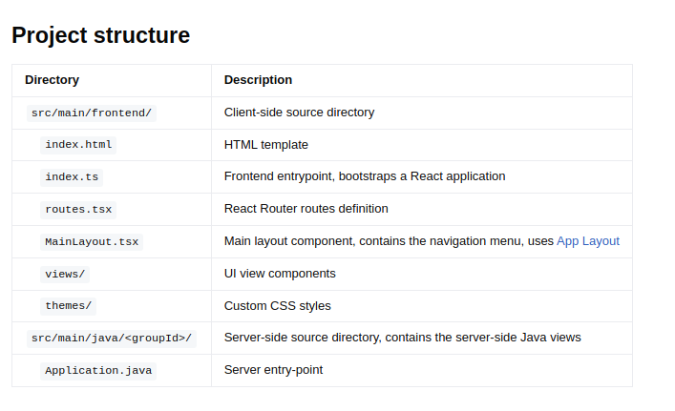Click the Directory column header

(52, 80)
